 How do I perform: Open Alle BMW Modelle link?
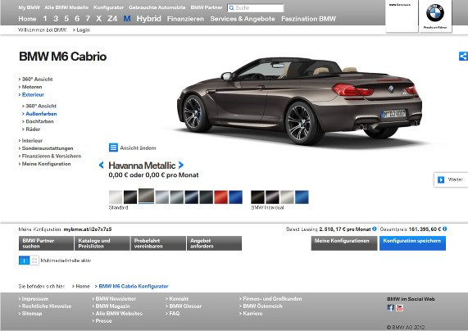[66, 7]
